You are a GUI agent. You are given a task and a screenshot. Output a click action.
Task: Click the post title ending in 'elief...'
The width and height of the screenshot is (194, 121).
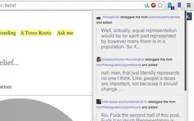tap(9, 63)
